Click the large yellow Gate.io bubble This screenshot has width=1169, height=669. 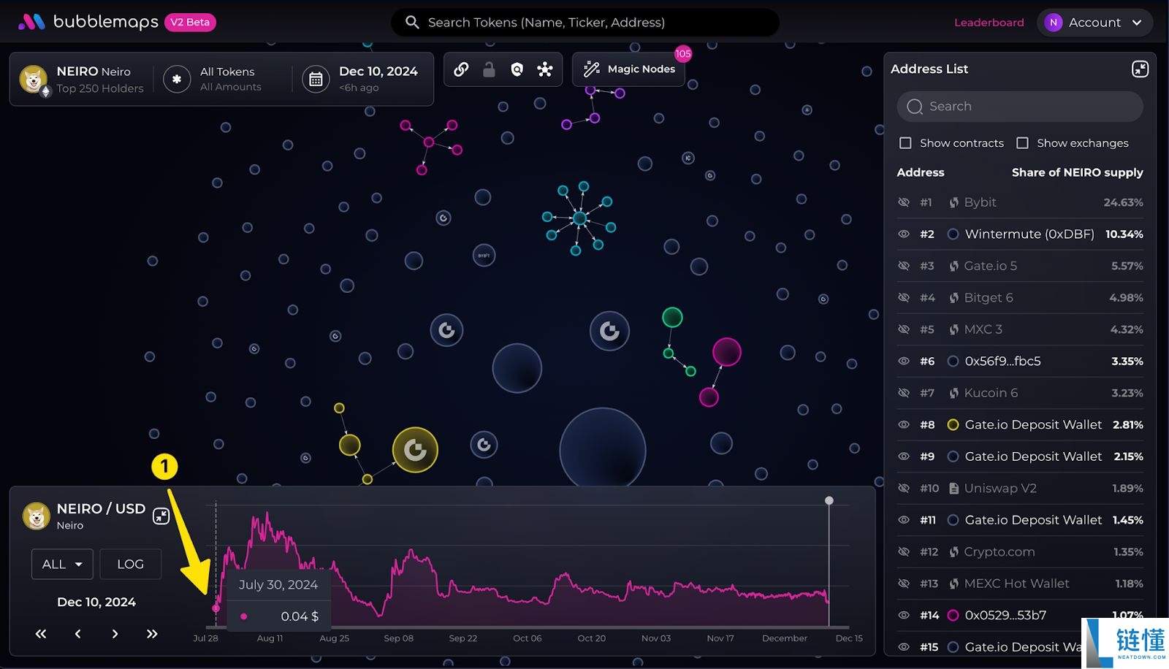(x=415, y=449)
